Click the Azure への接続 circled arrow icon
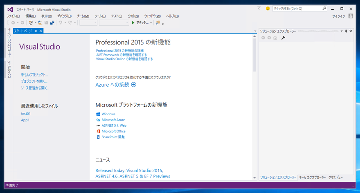Image resolution: width=360 pixels, height=193 pixels. coord(134,85)
